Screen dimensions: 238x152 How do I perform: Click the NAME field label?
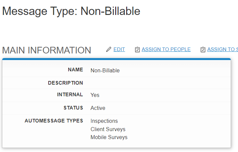coord(76,70)
